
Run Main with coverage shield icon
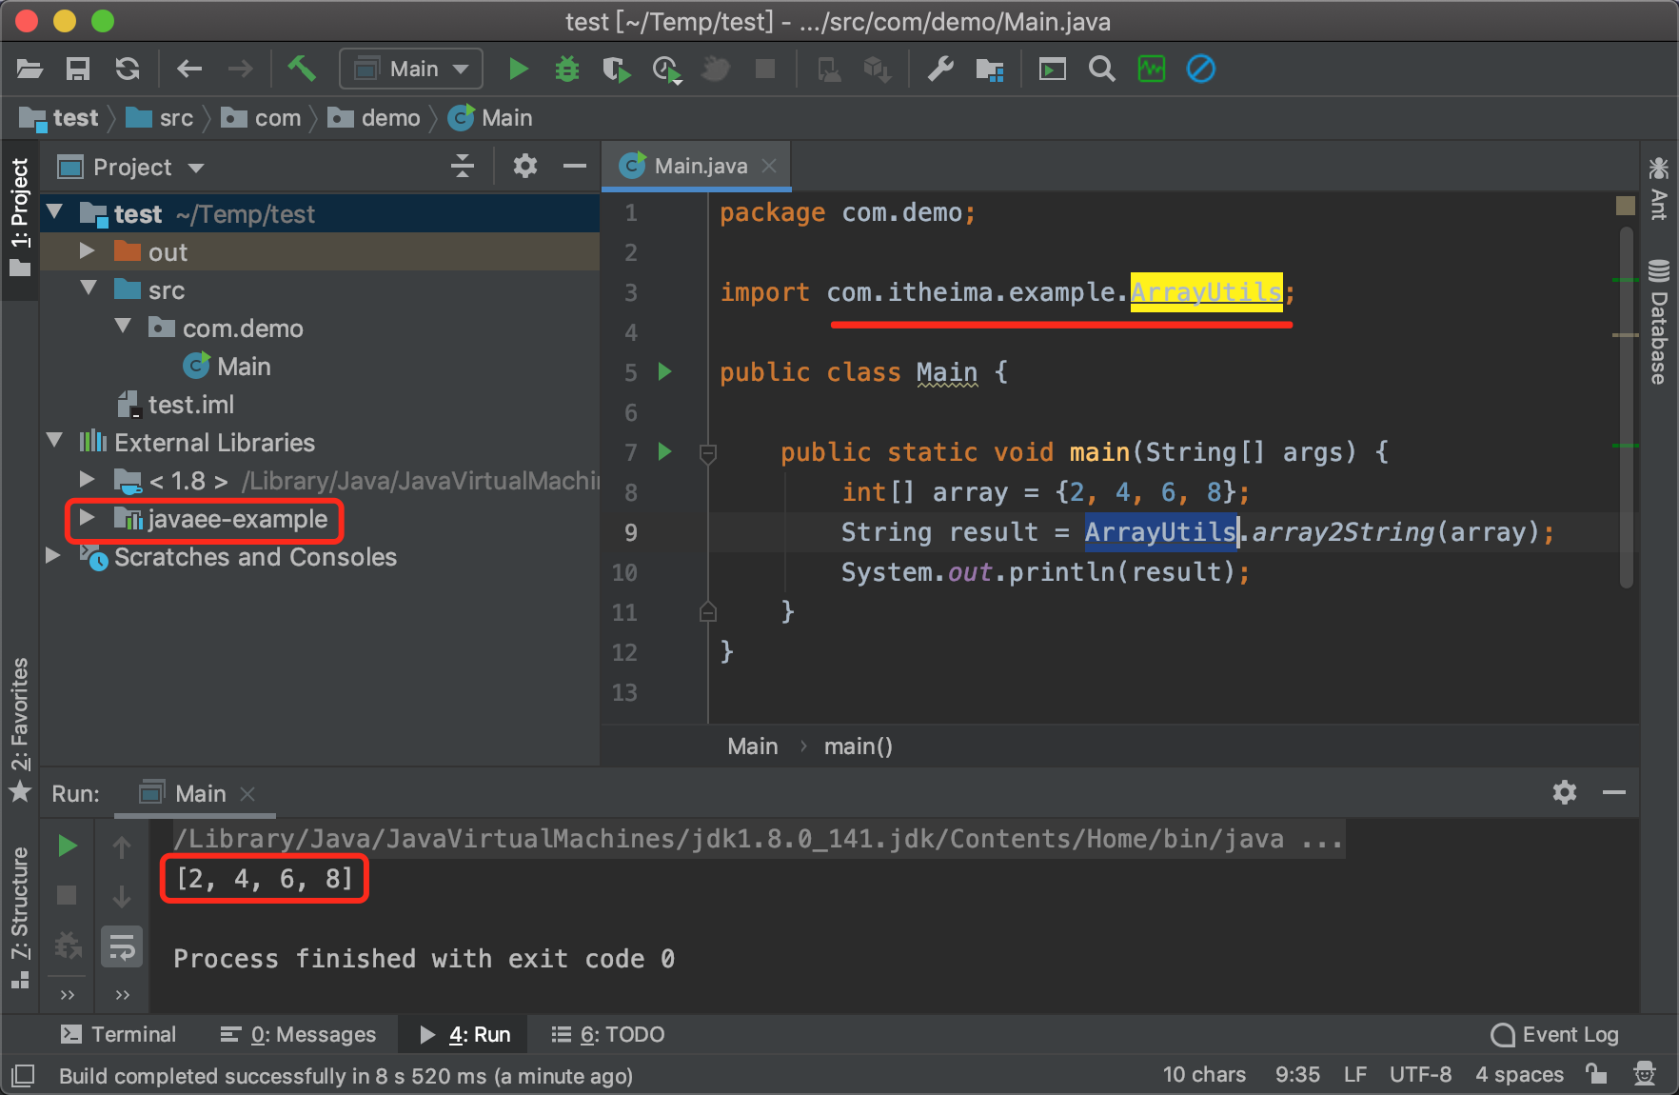tap(616, 69)
